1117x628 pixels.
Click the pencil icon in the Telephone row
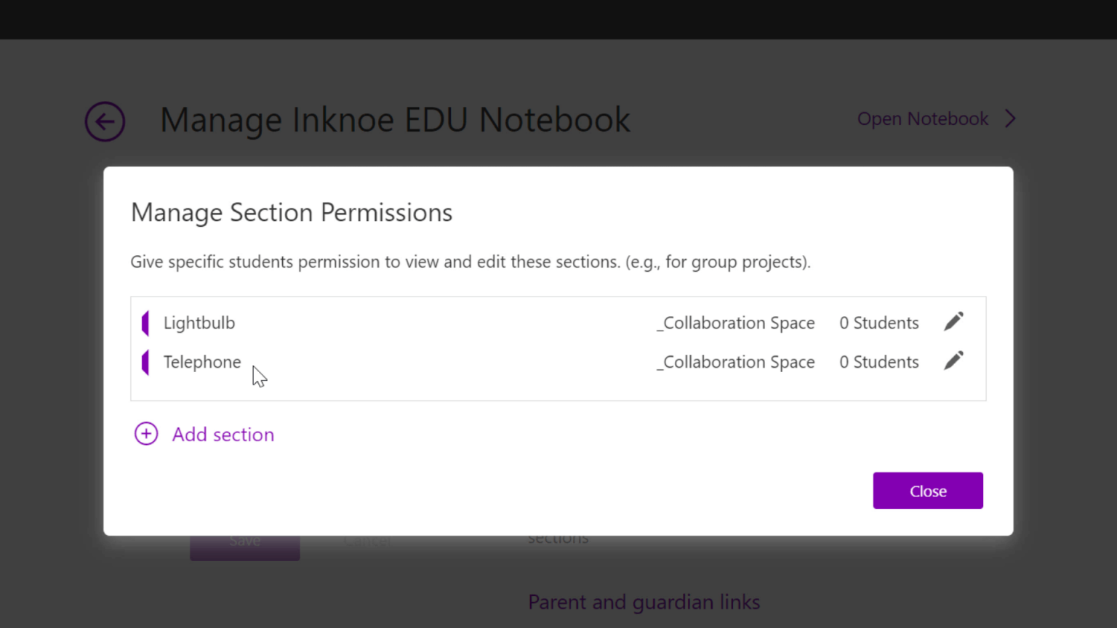[x=953, y=360]
